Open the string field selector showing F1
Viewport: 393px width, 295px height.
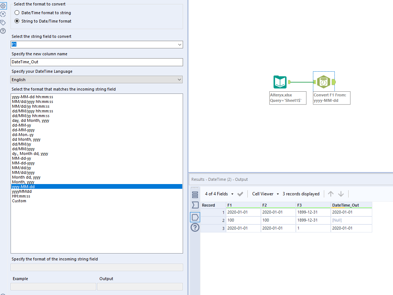(96, 44)
